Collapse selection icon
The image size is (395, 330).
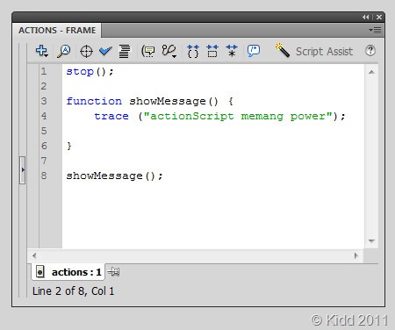(x=212, y=51)
